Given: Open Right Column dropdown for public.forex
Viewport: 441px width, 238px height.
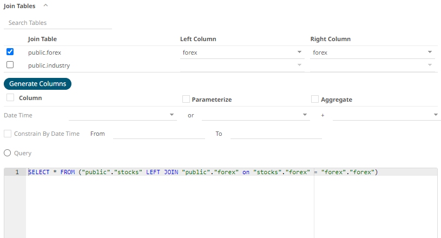Looking at the screenshot, I should (x=372, y=52).
